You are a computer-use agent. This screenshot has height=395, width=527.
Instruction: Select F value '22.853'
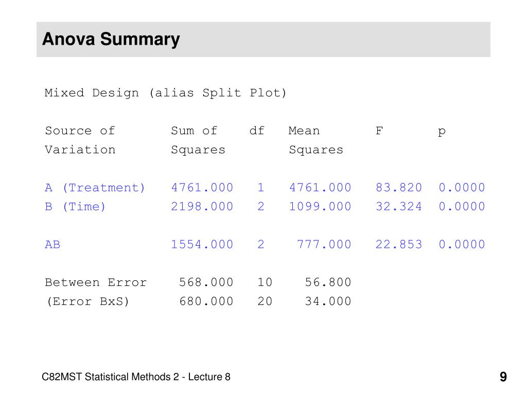click(399, 244)
